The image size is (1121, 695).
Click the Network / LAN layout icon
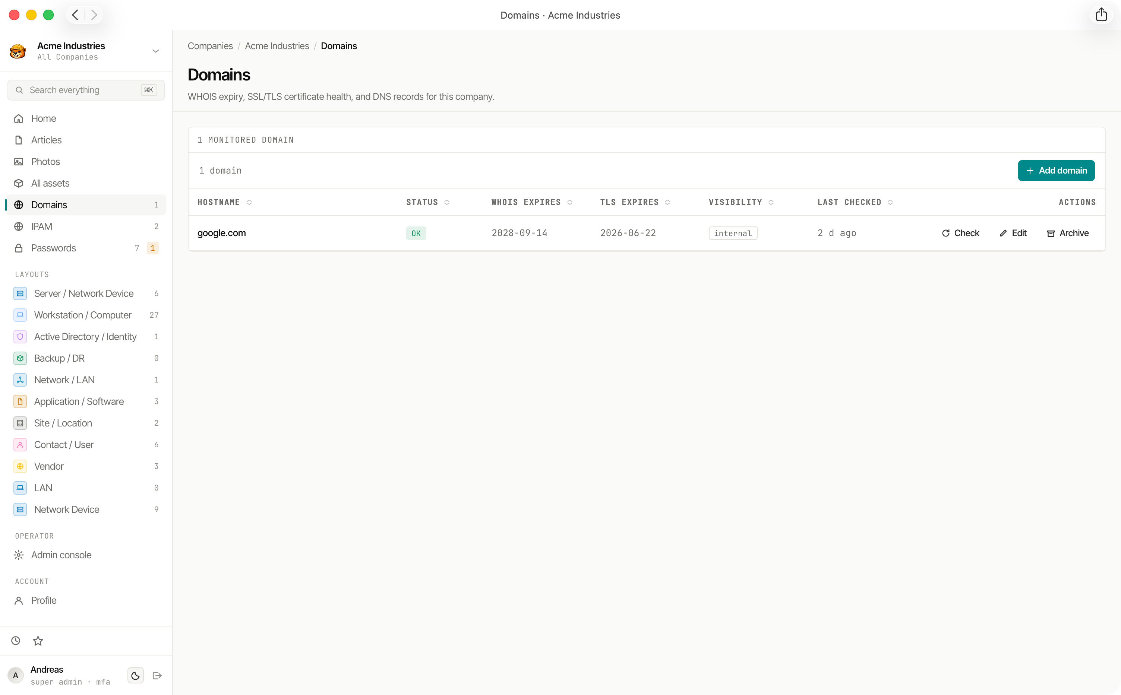click(20, 380)
